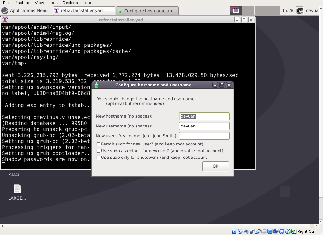323x235 pixels.
Task: Click the recording status icon with overlapping screens
Action: click(x=276, y=231)
